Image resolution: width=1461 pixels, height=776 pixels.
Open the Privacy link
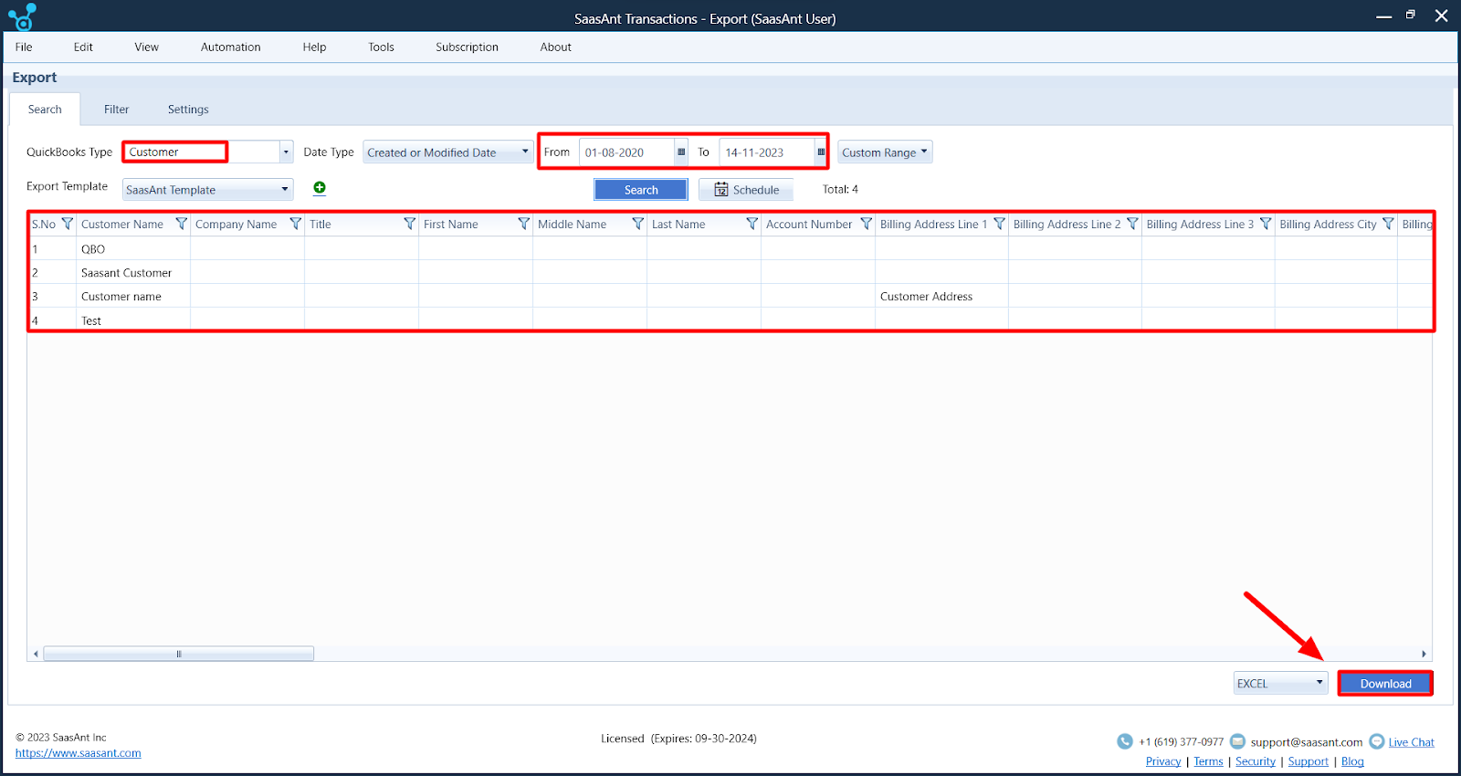coord(1163,761)
